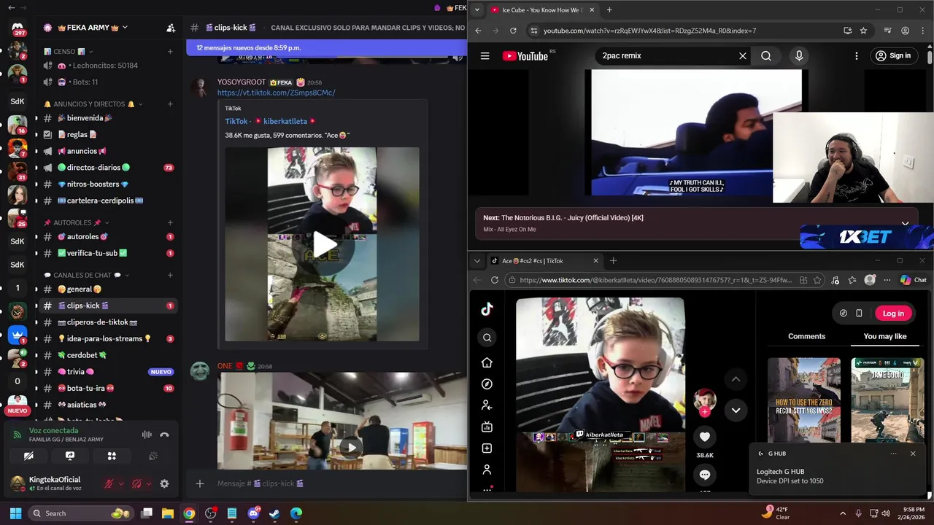The width and height of the screenshot is (934, 525).
Task: Click the attach plus button in message box
Action: pos(200,483)
